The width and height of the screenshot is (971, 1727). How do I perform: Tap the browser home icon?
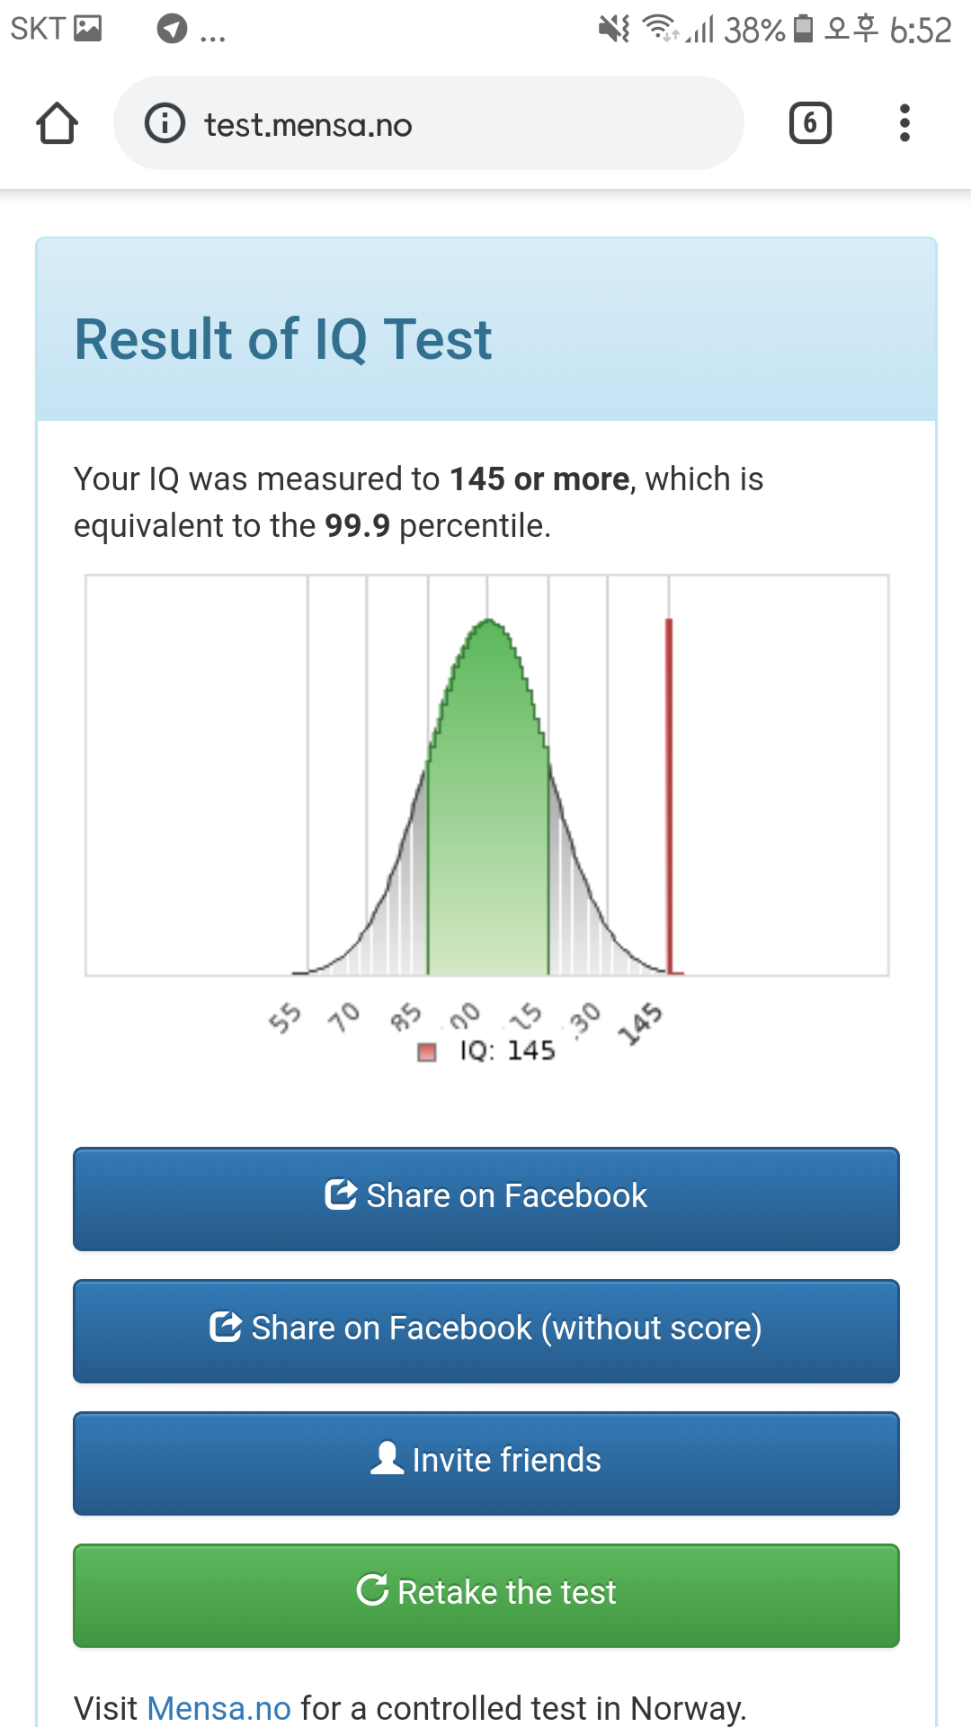57,123
